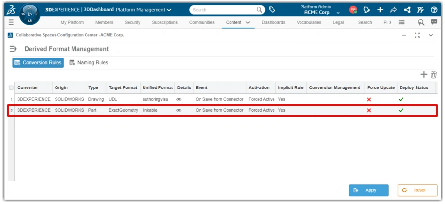Select row number 1 header
This screenshot has height=204, width=445.
click(x=11, y=100)
